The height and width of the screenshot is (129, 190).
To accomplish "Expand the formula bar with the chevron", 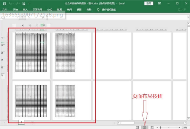I will 188,17.
